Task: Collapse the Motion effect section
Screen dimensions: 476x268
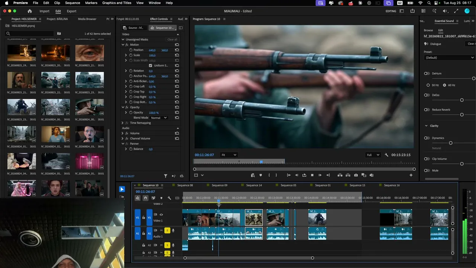Action: click(123, 45)
